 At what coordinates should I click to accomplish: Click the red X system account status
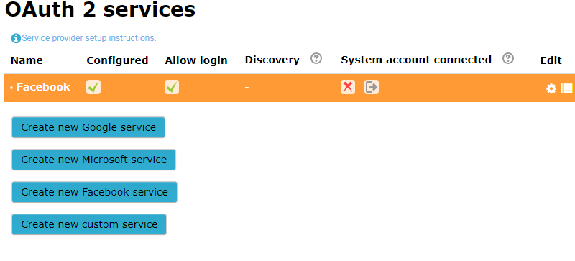[348, 88]
